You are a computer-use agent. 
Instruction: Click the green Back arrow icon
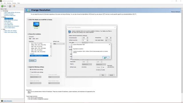(2, 6)
